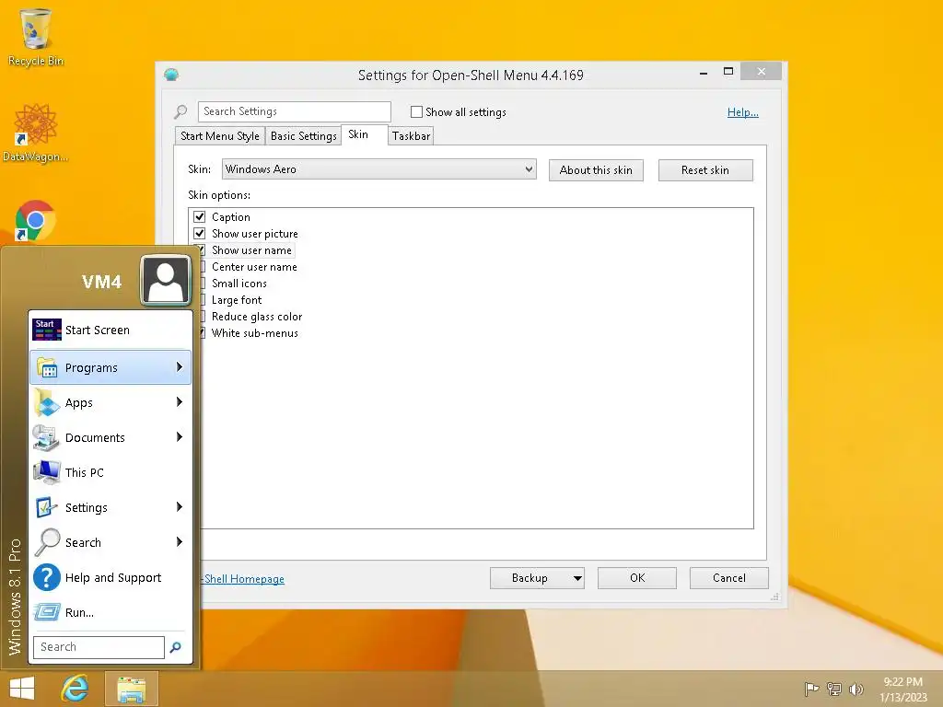Expand the Programs submenu arrow
943x707 pixels.
click(x=180, y=366)
